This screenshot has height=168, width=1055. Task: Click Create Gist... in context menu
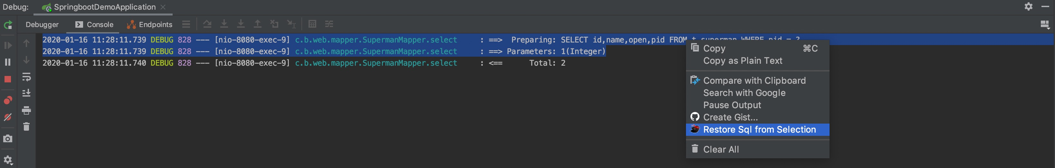click(x=730, y=117)
